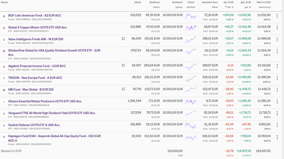The height and width of the screenshot is (159, 284).
Task: Sort by the Stück column header
Action: pyautogui.click(x=138, y=2)
